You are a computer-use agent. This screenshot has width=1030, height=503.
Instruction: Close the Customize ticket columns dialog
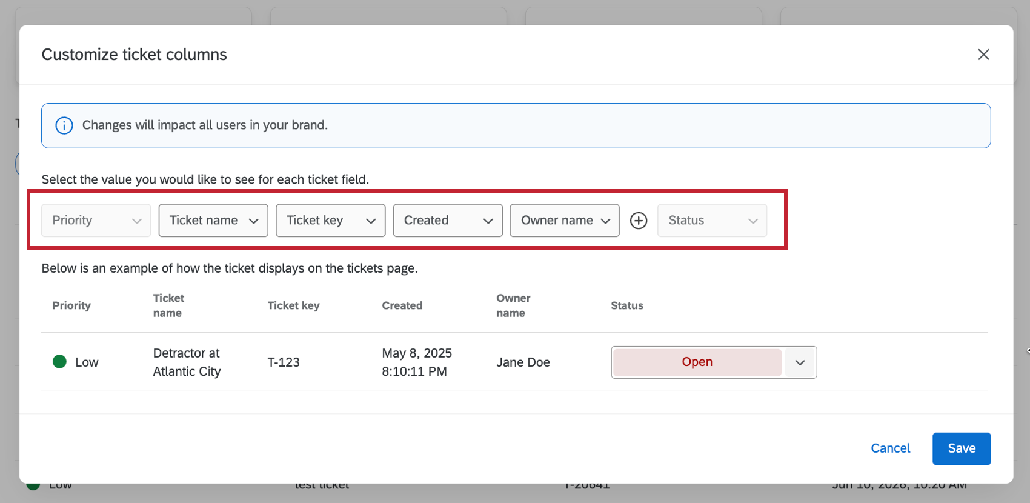point(983,55)
